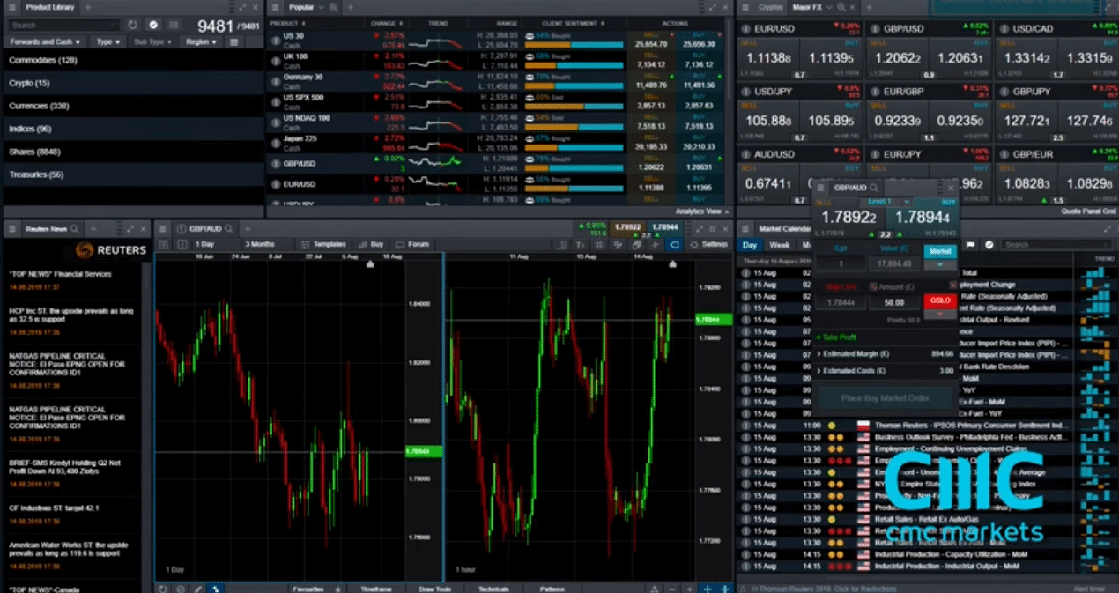This screenshot has height=593, width=1119.
Task: Switch Market Calendar to the Week tab
Action: point(779,245)
